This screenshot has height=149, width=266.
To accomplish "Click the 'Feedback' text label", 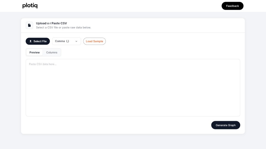I will (232, 6).
